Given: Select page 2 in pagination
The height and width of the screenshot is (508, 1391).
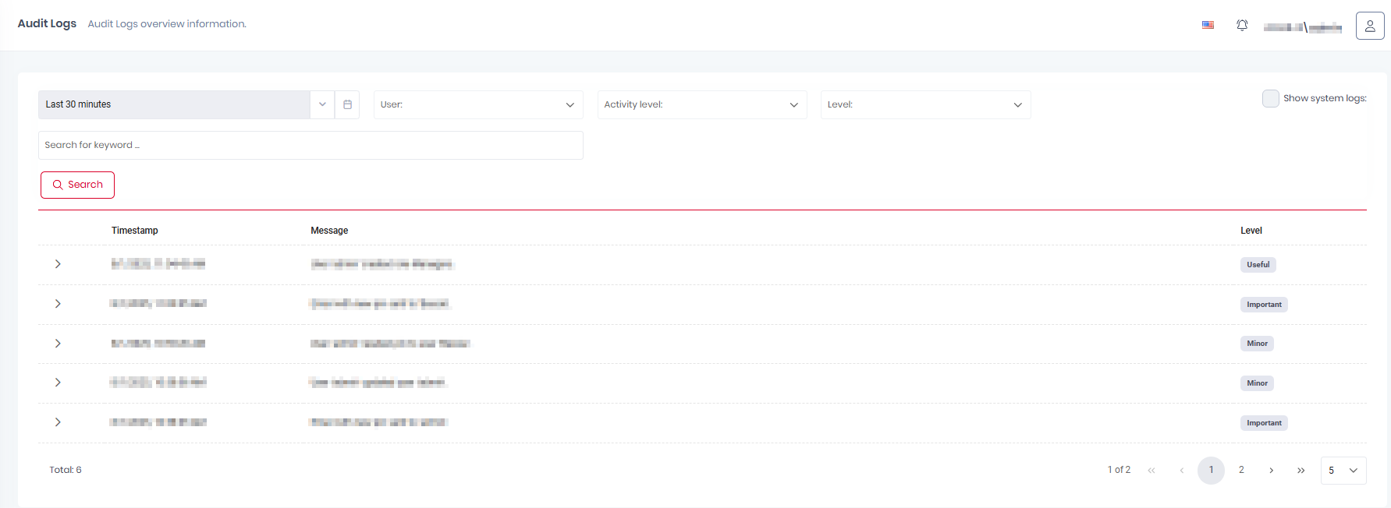Looking at the screenshot, I should point(1241,470).
